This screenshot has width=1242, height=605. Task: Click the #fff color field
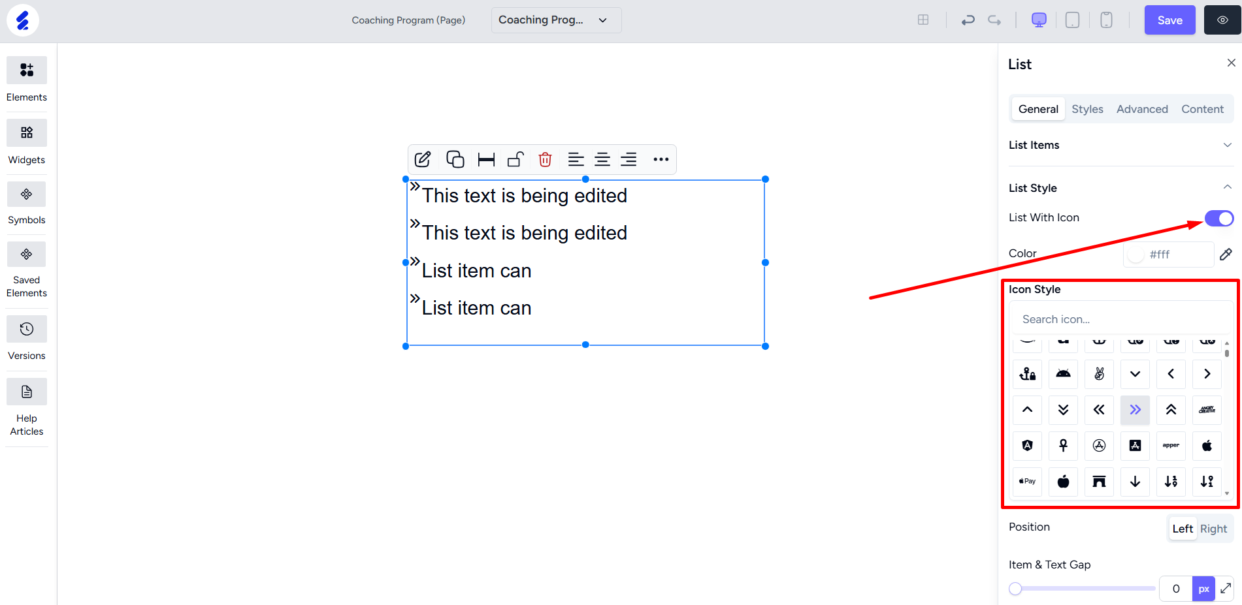(x=1168, y=255)
